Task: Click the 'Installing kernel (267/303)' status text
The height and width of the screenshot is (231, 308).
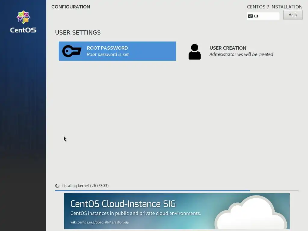Action: click(x=85, y=186)
